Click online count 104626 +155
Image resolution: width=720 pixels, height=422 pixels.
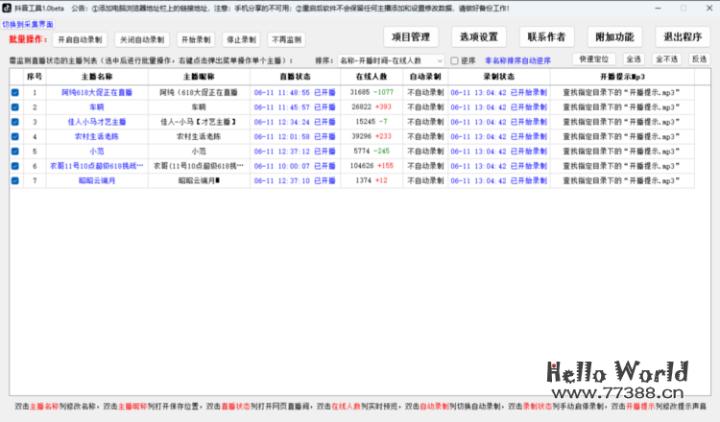coord(372,166)
